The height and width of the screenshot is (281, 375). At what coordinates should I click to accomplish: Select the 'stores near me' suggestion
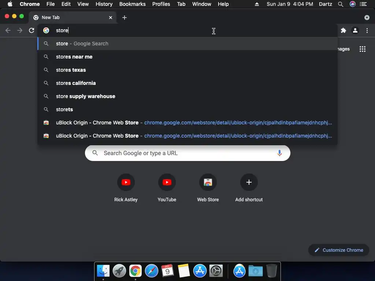coord(187,57)
